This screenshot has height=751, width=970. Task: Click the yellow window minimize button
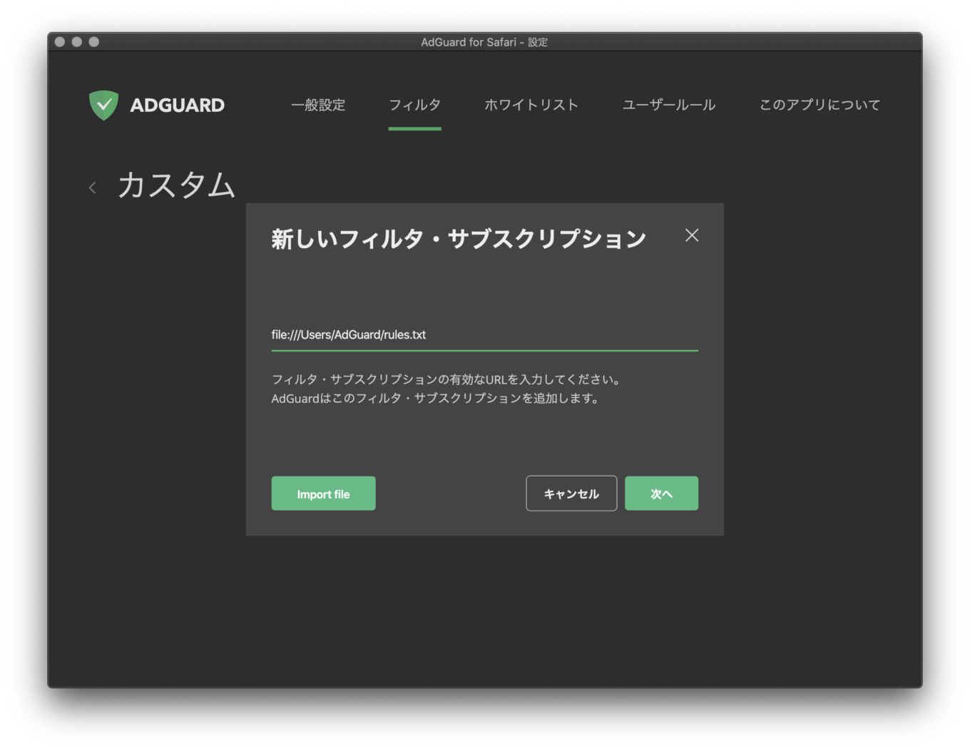point(77,42)
